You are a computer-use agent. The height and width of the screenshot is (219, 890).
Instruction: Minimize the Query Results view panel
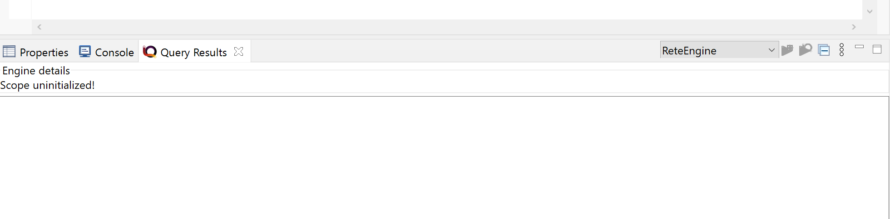(859, 47)
